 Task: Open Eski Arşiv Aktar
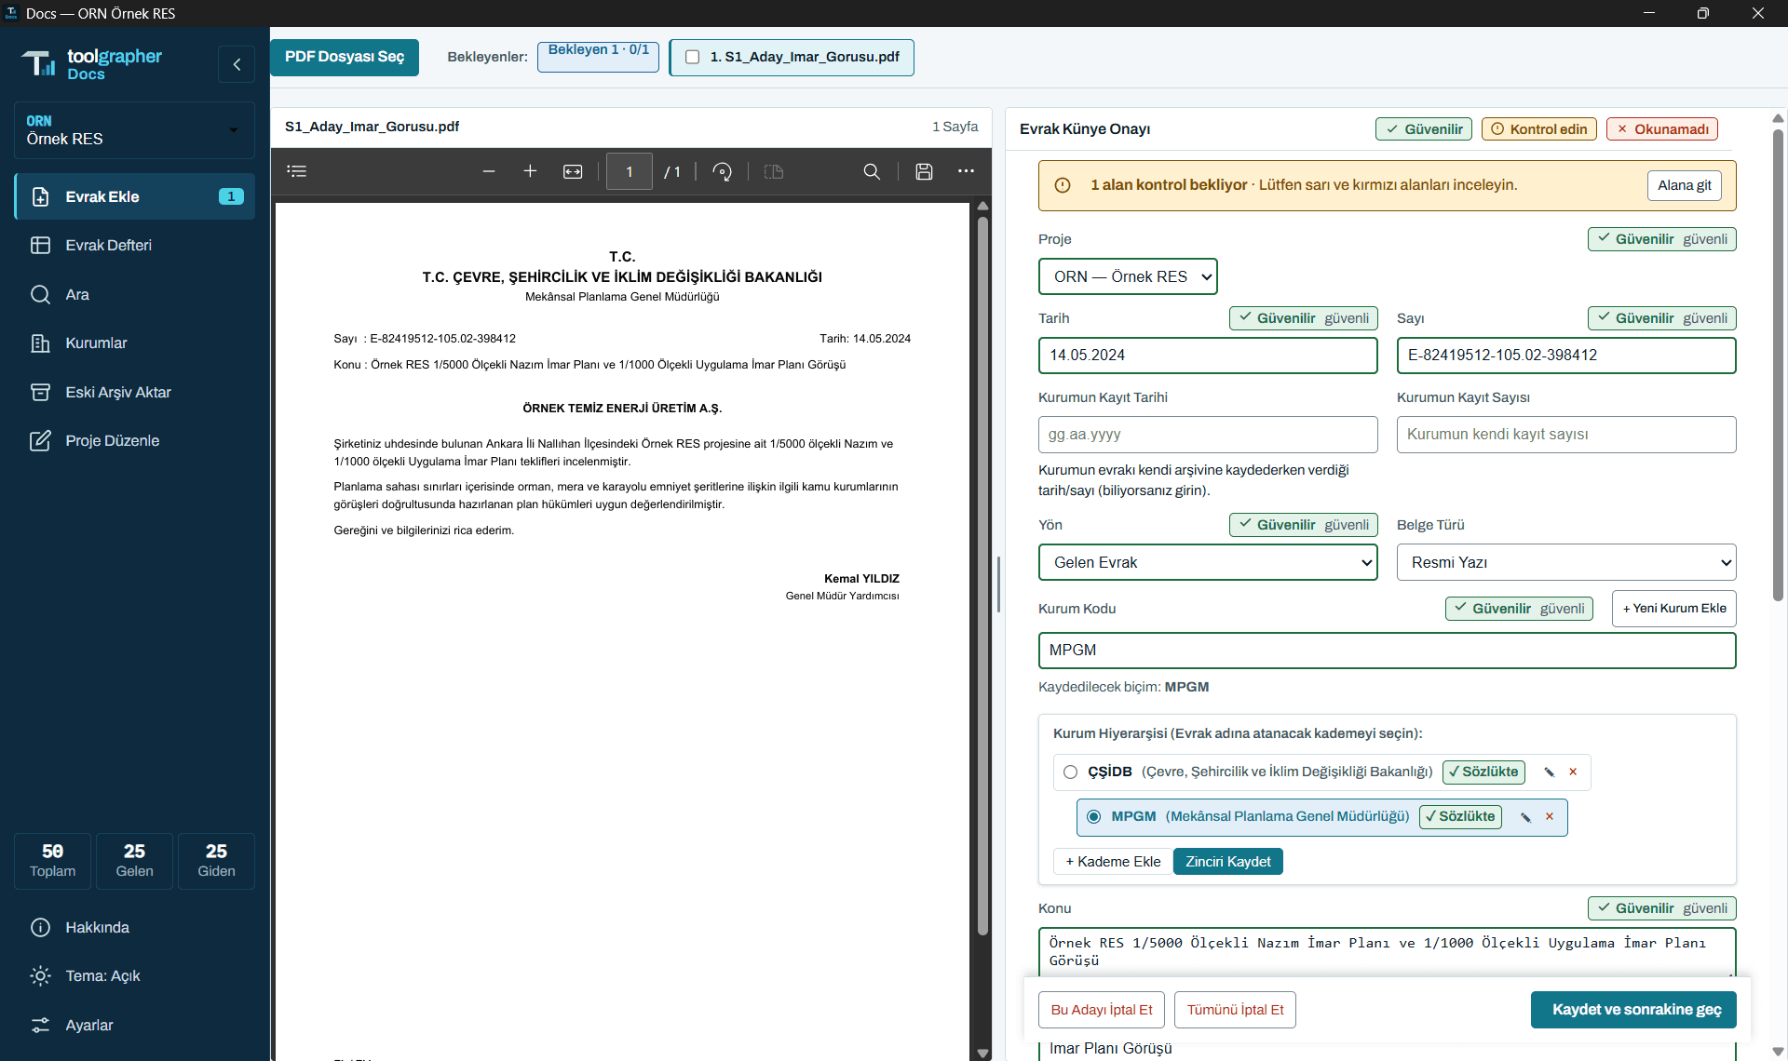pos(134,392)
